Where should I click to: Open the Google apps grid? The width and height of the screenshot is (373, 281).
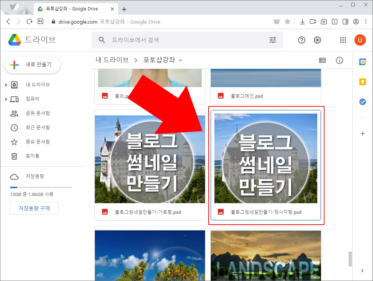tap(343, 40)
